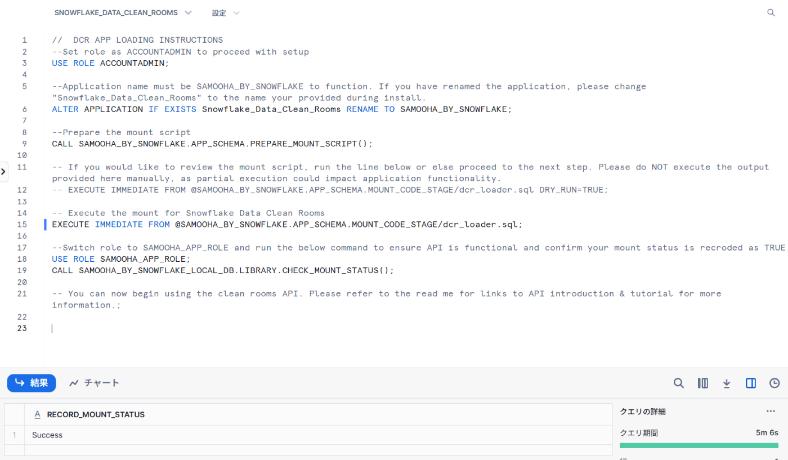Click the Application name must be comment
788x460 pixels.
tap(349, 92)
